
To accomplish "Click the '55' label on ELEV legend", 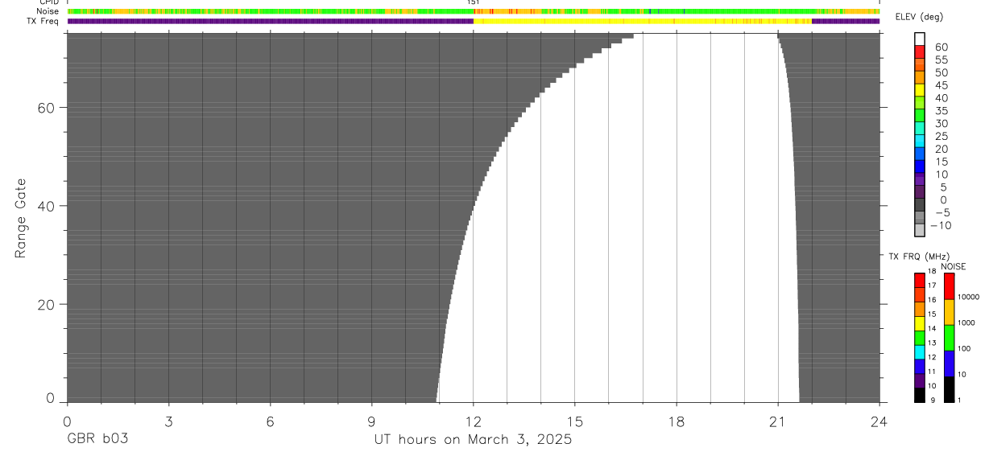I will [941, 60].
